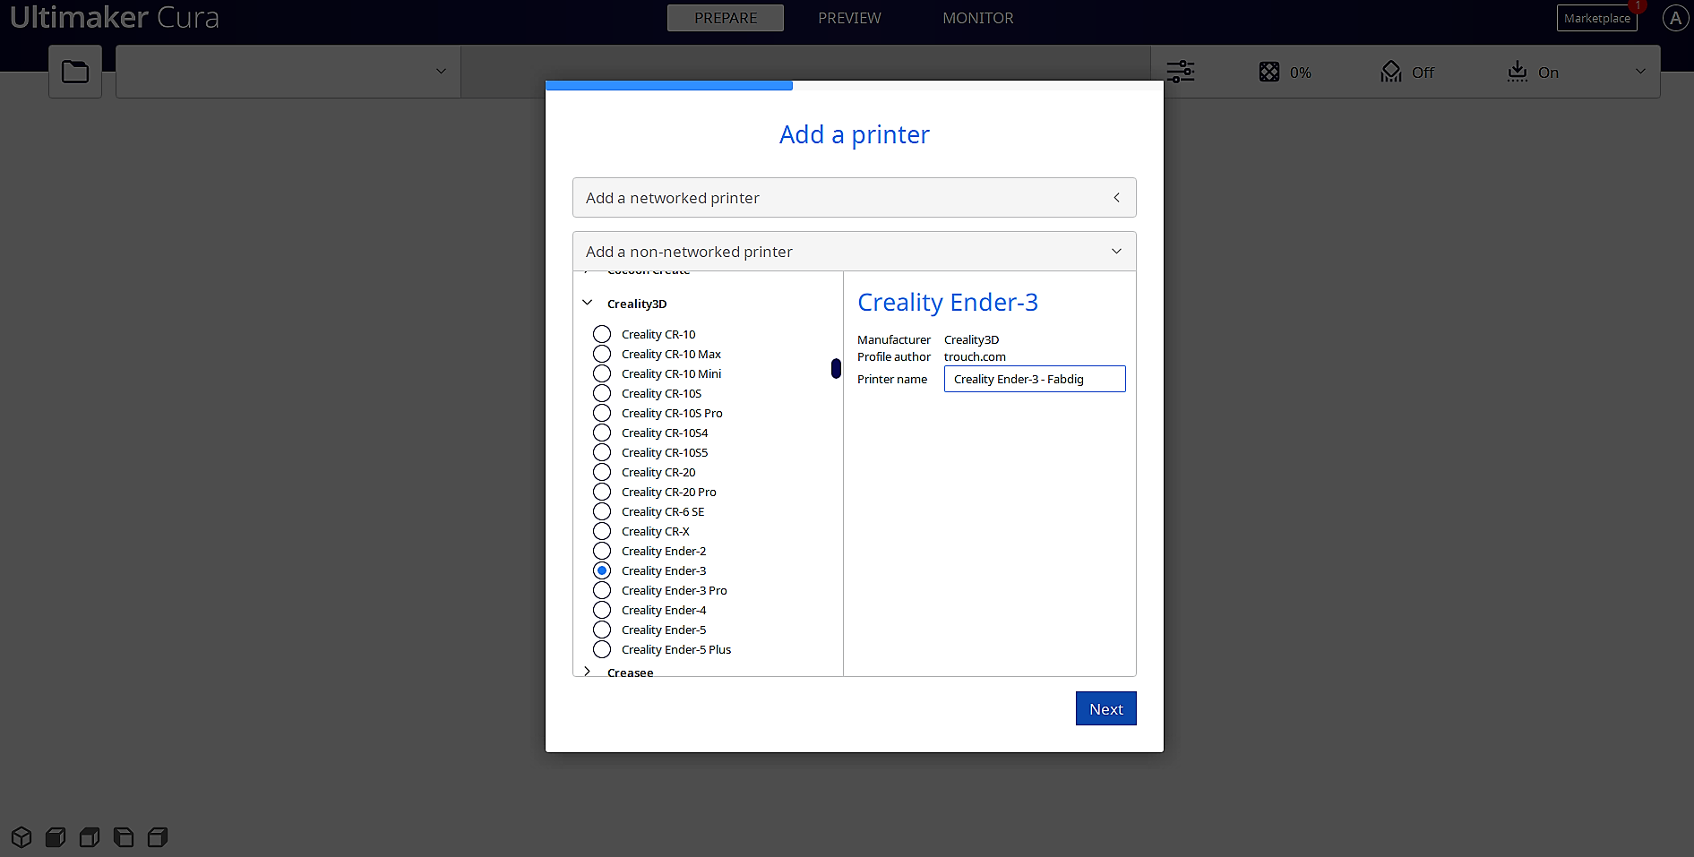Select left side view cube icon

(x=124, y=837)
